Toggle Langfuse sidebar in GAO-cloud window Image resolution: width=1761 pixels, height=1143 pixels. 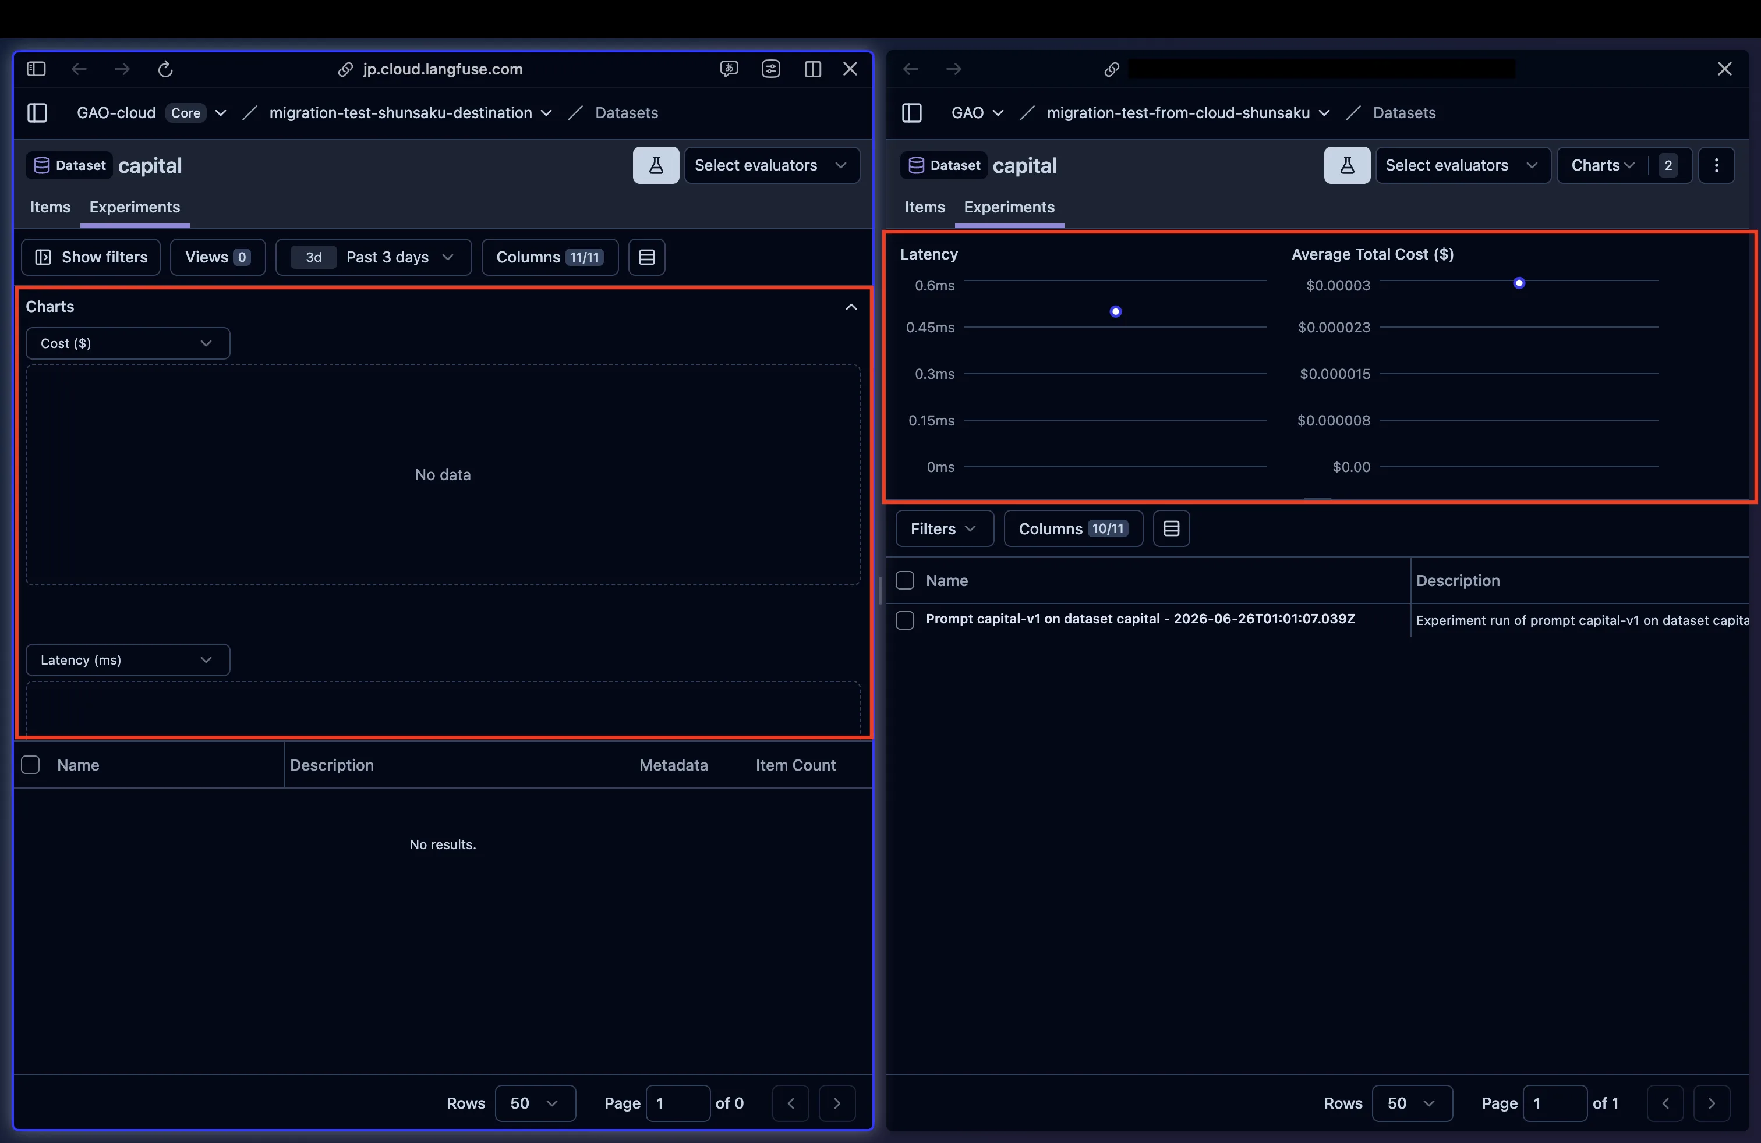click(37, 112)
